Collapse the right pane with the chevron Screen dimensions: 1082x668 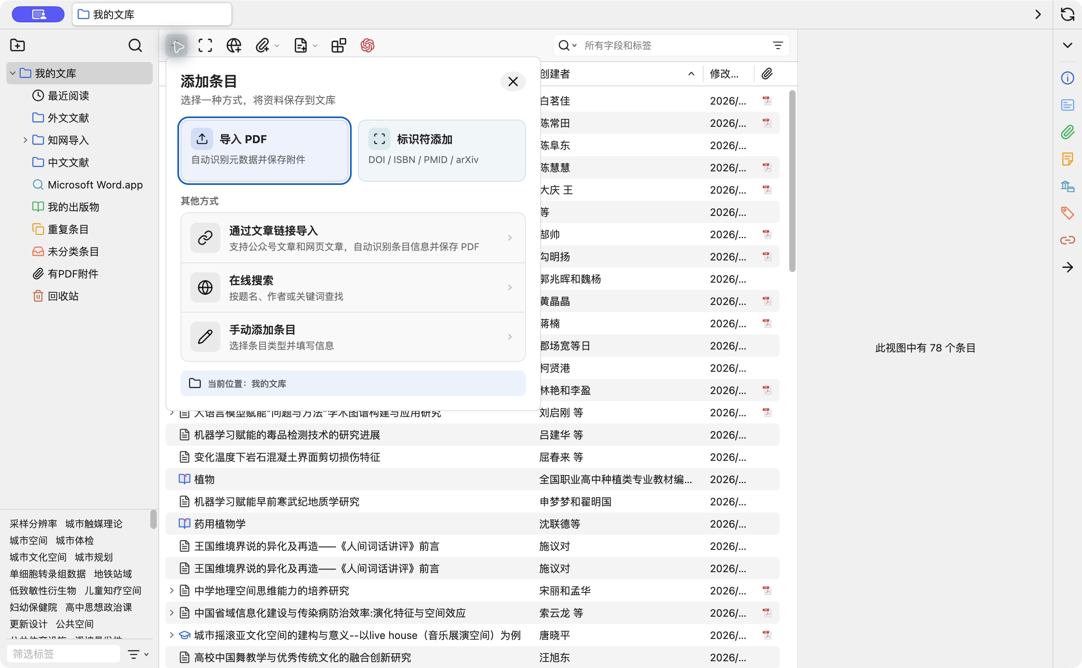1067,45
